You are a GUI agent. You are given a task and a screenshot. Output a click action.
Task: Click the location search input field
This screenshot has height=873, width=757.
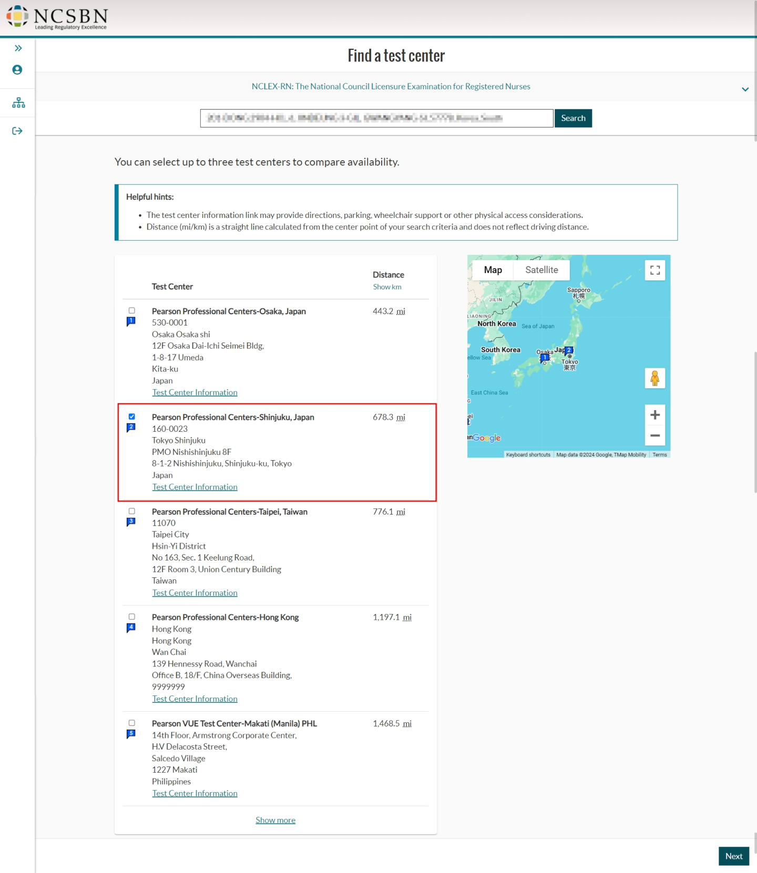(x=376, y=118)
